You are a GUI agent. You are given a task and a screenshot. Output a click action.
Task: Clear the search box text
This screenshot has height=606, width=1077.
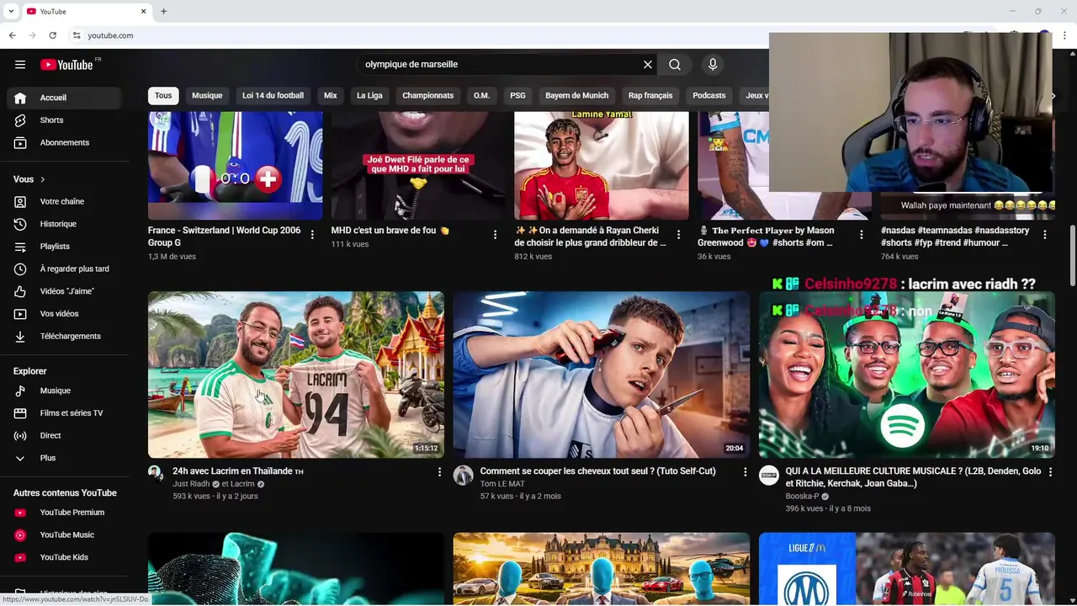click(x=648, y=65)
